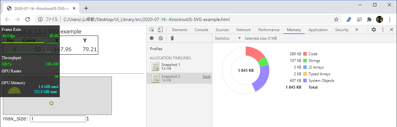Click the 'Total' legend label
Screen dimensions: 397x127
313,87
